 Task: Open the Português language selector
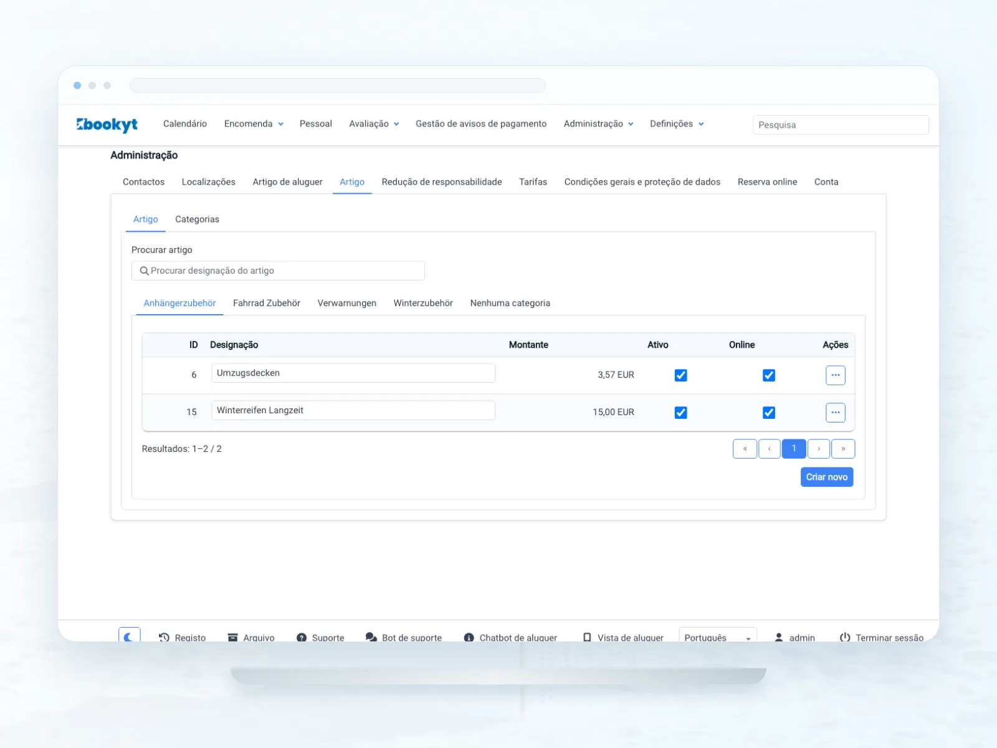click(x=718, y=636)
